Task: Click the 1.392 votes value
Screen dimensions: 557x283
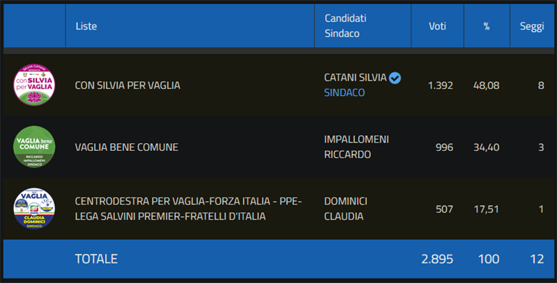Action: tap(440, 86)
